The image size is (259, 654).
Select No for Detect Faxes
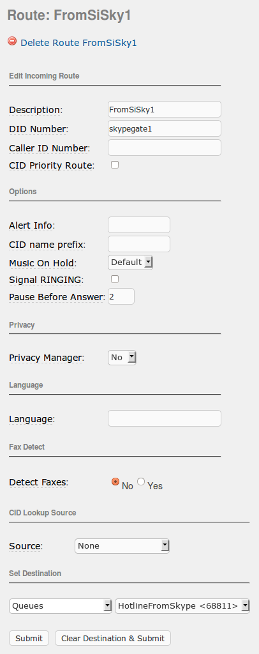[115, 482]
